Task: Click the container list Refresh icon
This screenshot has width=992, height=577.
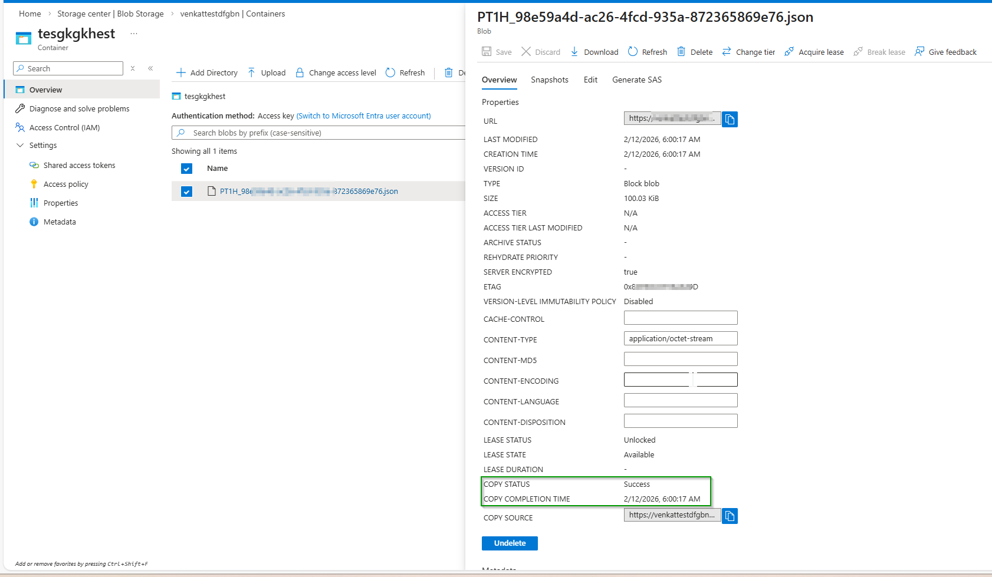Action: point(390,72)
